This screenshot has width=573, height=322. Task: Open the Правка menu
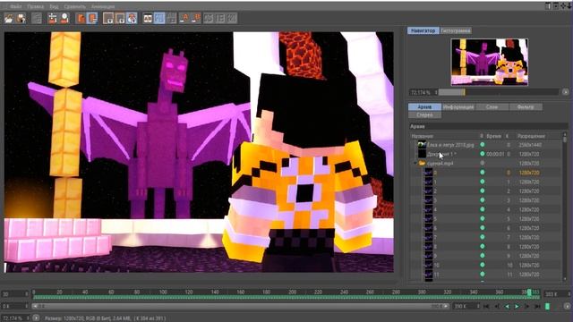[36, 6]
